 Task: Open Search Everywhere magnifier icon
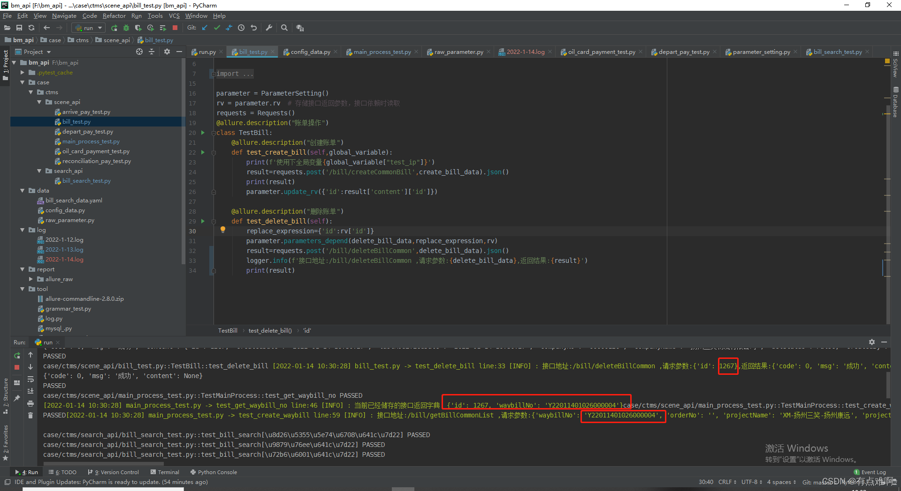[x=284, y=28]
